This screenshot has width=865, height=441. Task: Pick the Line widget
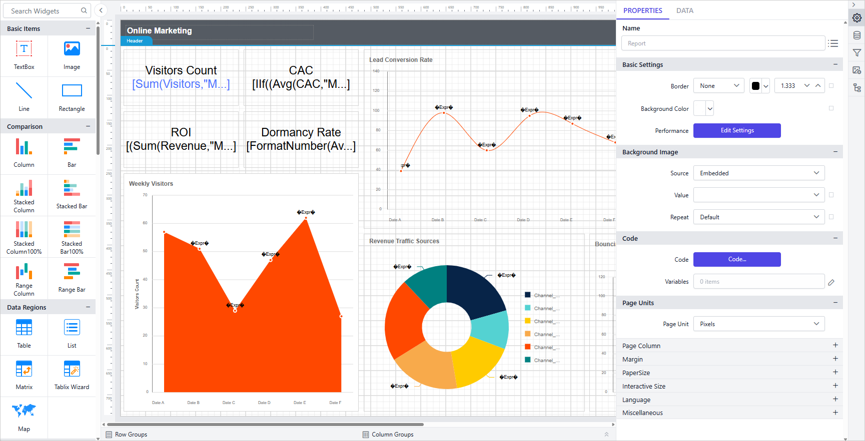pyautogui.click(x=24, y=97)
